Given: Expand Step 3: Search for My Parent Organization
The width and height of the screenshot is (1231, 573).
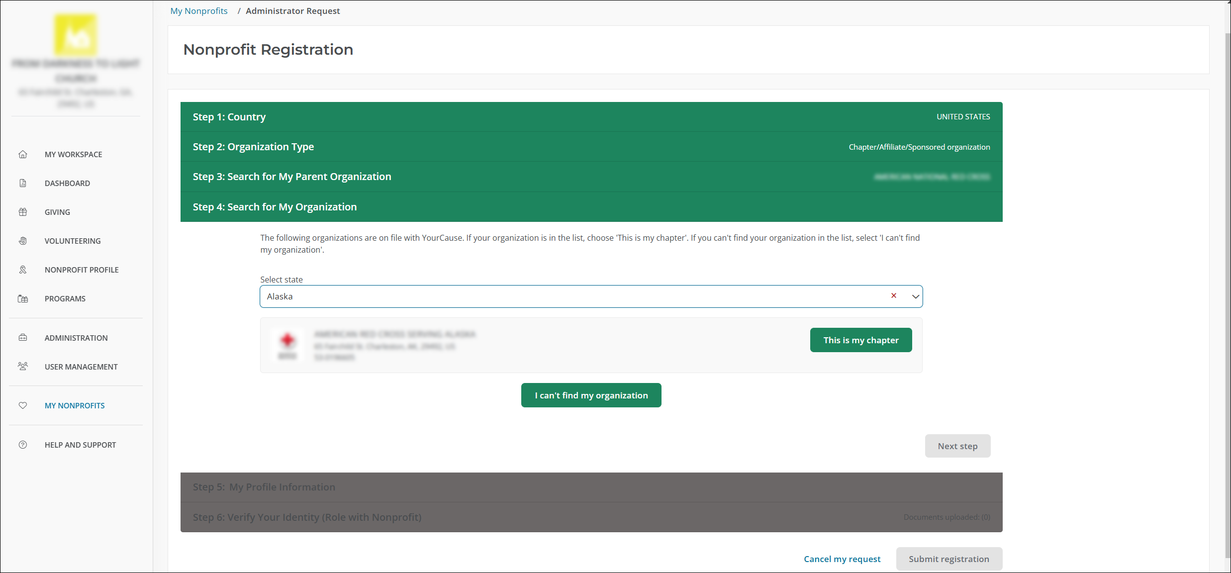Looking at the screenshot, I should pos(292,177).
